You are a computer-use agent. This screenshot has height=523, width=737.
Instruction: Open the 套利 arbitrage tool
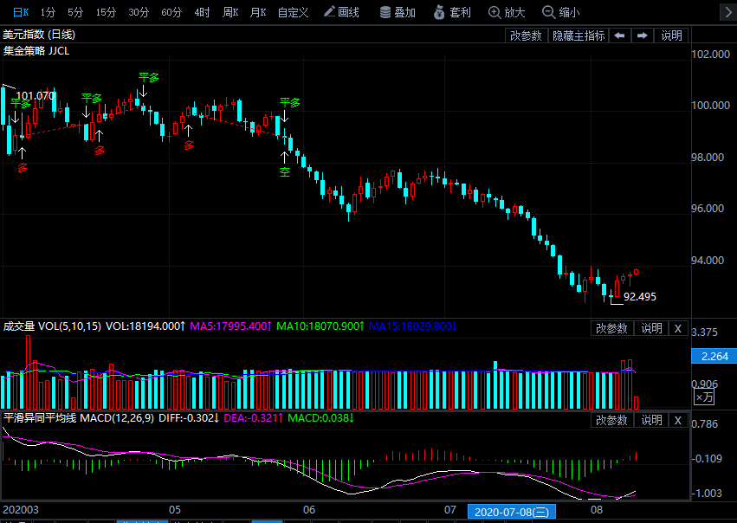click(451, 12)
